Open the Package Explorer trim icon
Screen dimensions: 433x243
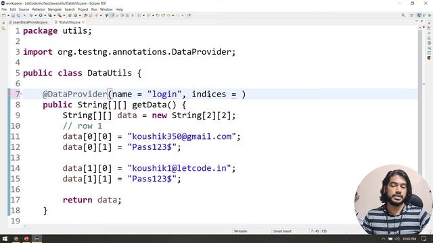pyautogui.click(x=3, y=28)
